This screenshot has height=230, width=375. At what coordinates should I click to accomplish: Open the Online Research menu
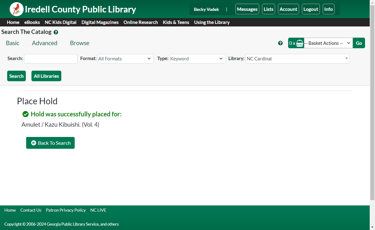(141, 22)
